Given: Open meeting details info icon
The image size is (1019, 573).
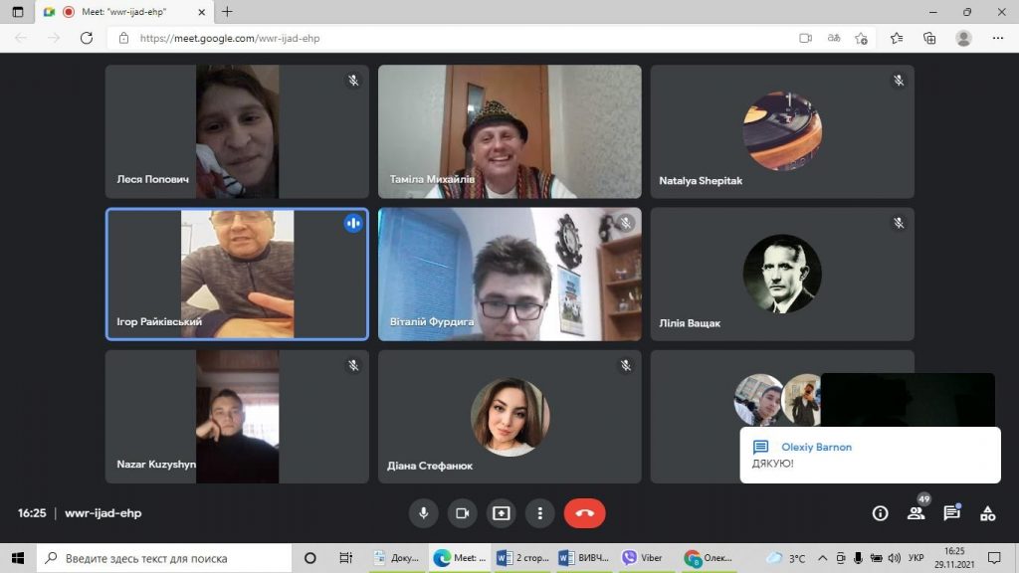Looking at the screenshot, I should pos(880,513).
